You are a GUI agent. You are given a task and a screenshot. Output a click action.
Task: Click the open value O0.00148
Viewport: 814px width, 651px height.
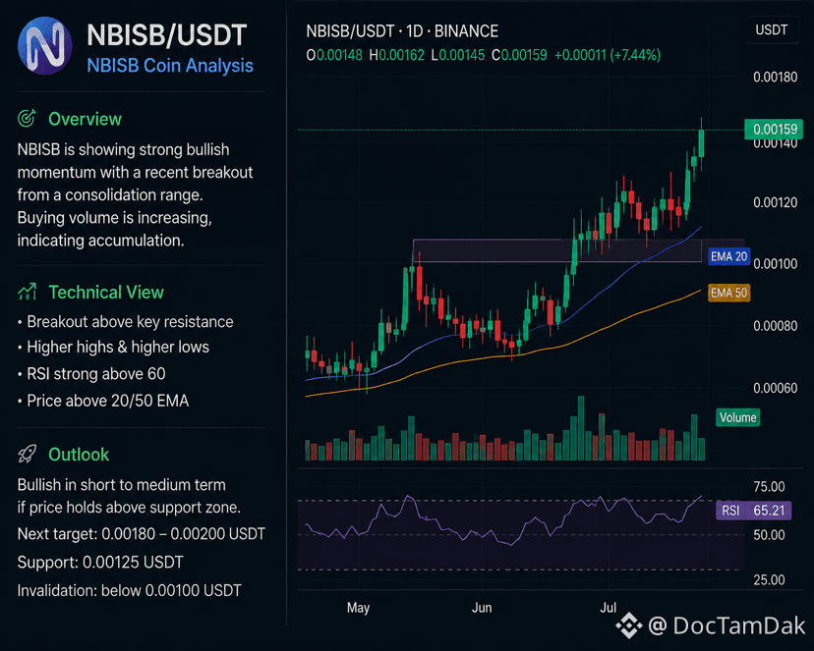point(334,55)
